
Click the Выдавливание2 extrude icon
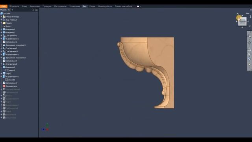point(4,54)
